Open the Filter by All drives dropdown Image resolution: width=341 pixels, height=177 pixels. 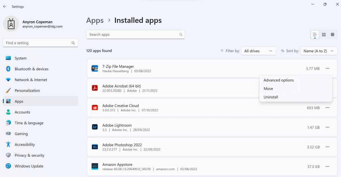[259, 51]
